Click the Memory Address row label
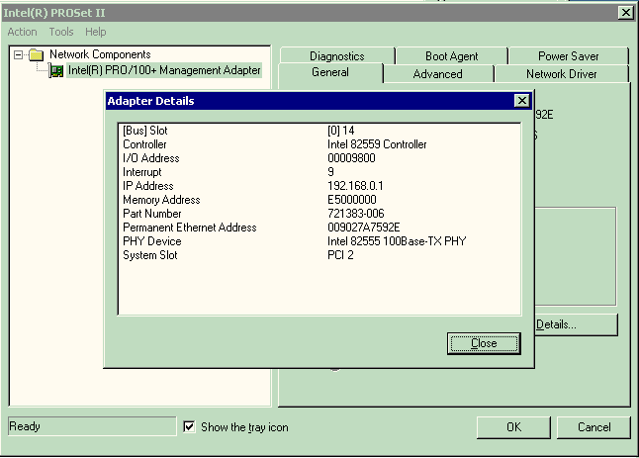This screenshot has height=458, width=639. click(x=161, y=200)
